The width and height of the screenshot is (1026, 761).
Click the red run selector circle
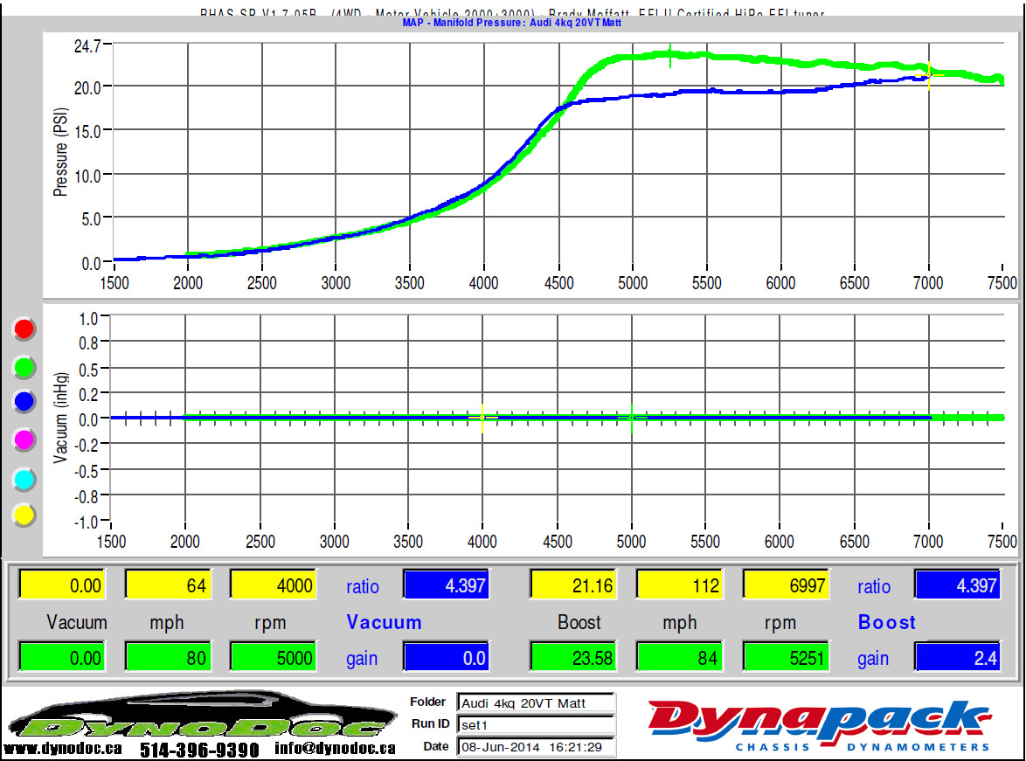point(24,329)
